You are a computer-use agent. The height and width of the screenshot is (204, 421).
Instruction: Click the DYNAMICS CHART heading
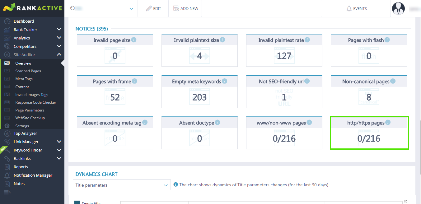[96, 175]
